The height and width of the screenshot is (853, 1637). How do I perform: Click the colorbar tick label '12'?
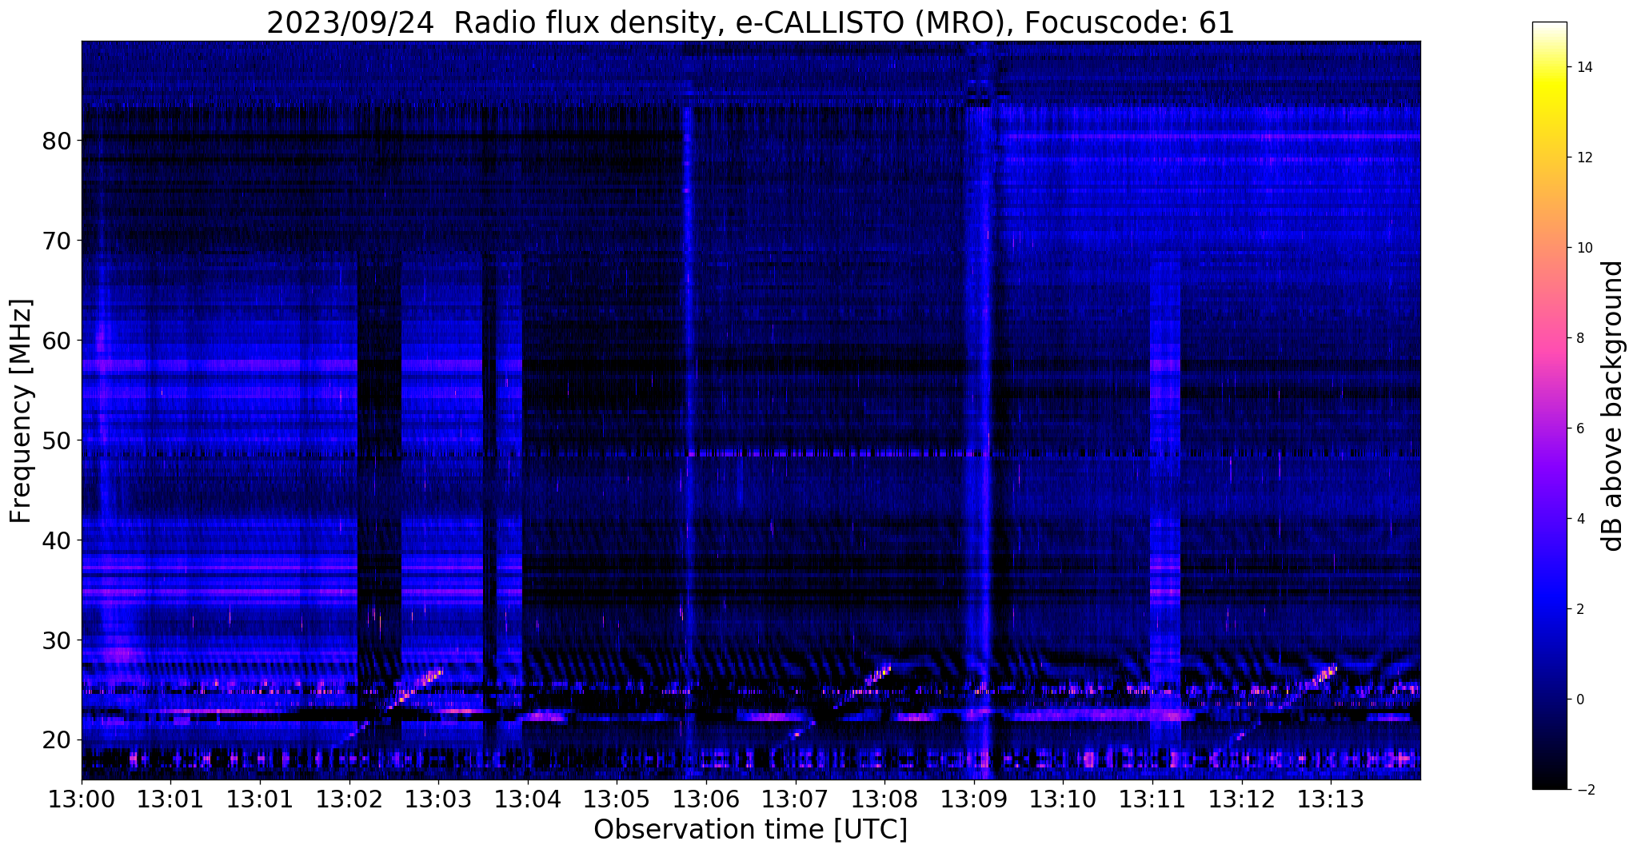[x=1583, y=157]
